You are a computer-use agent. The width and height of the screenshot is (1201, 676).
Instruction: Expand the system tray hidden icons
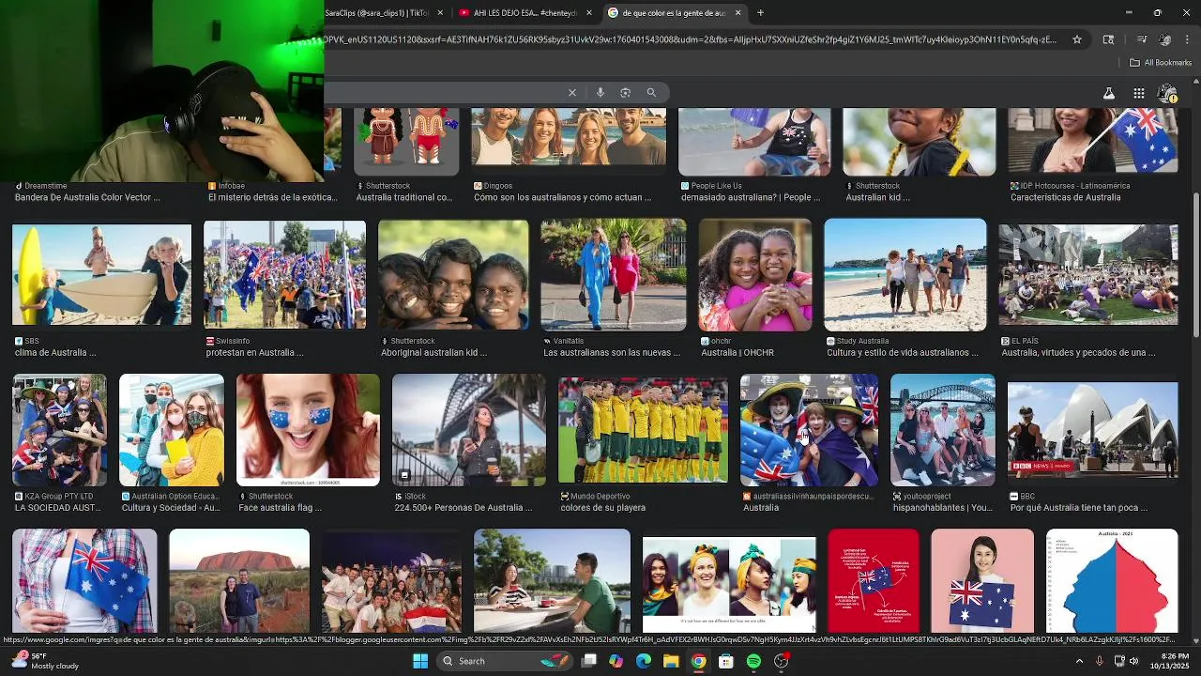[x=1079, y=661]
